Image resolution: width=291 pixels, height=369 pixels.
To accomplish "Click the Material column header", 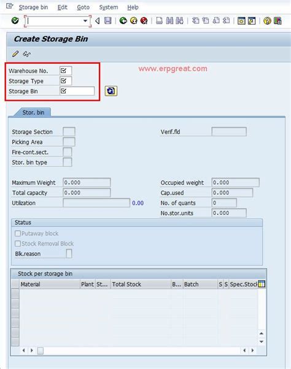I will pyautogui.click(x=50, y=284).
